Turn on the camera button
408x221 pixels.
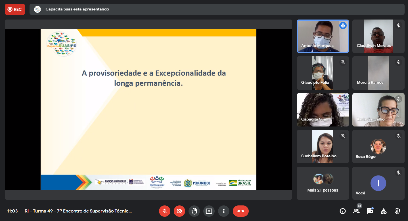coord(179,211)
